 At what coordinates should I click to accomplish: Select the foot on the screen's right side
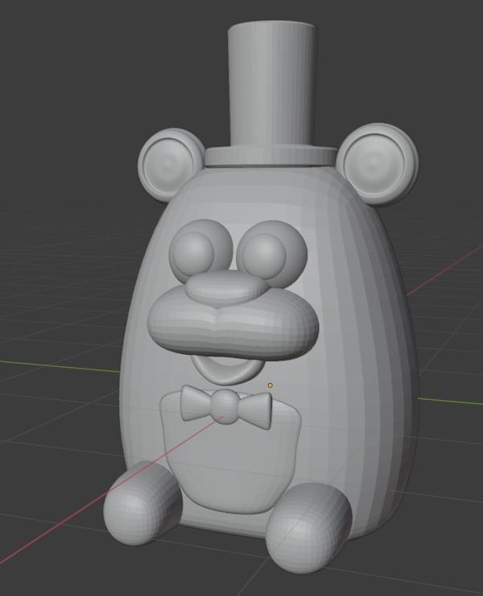point(308,527)
